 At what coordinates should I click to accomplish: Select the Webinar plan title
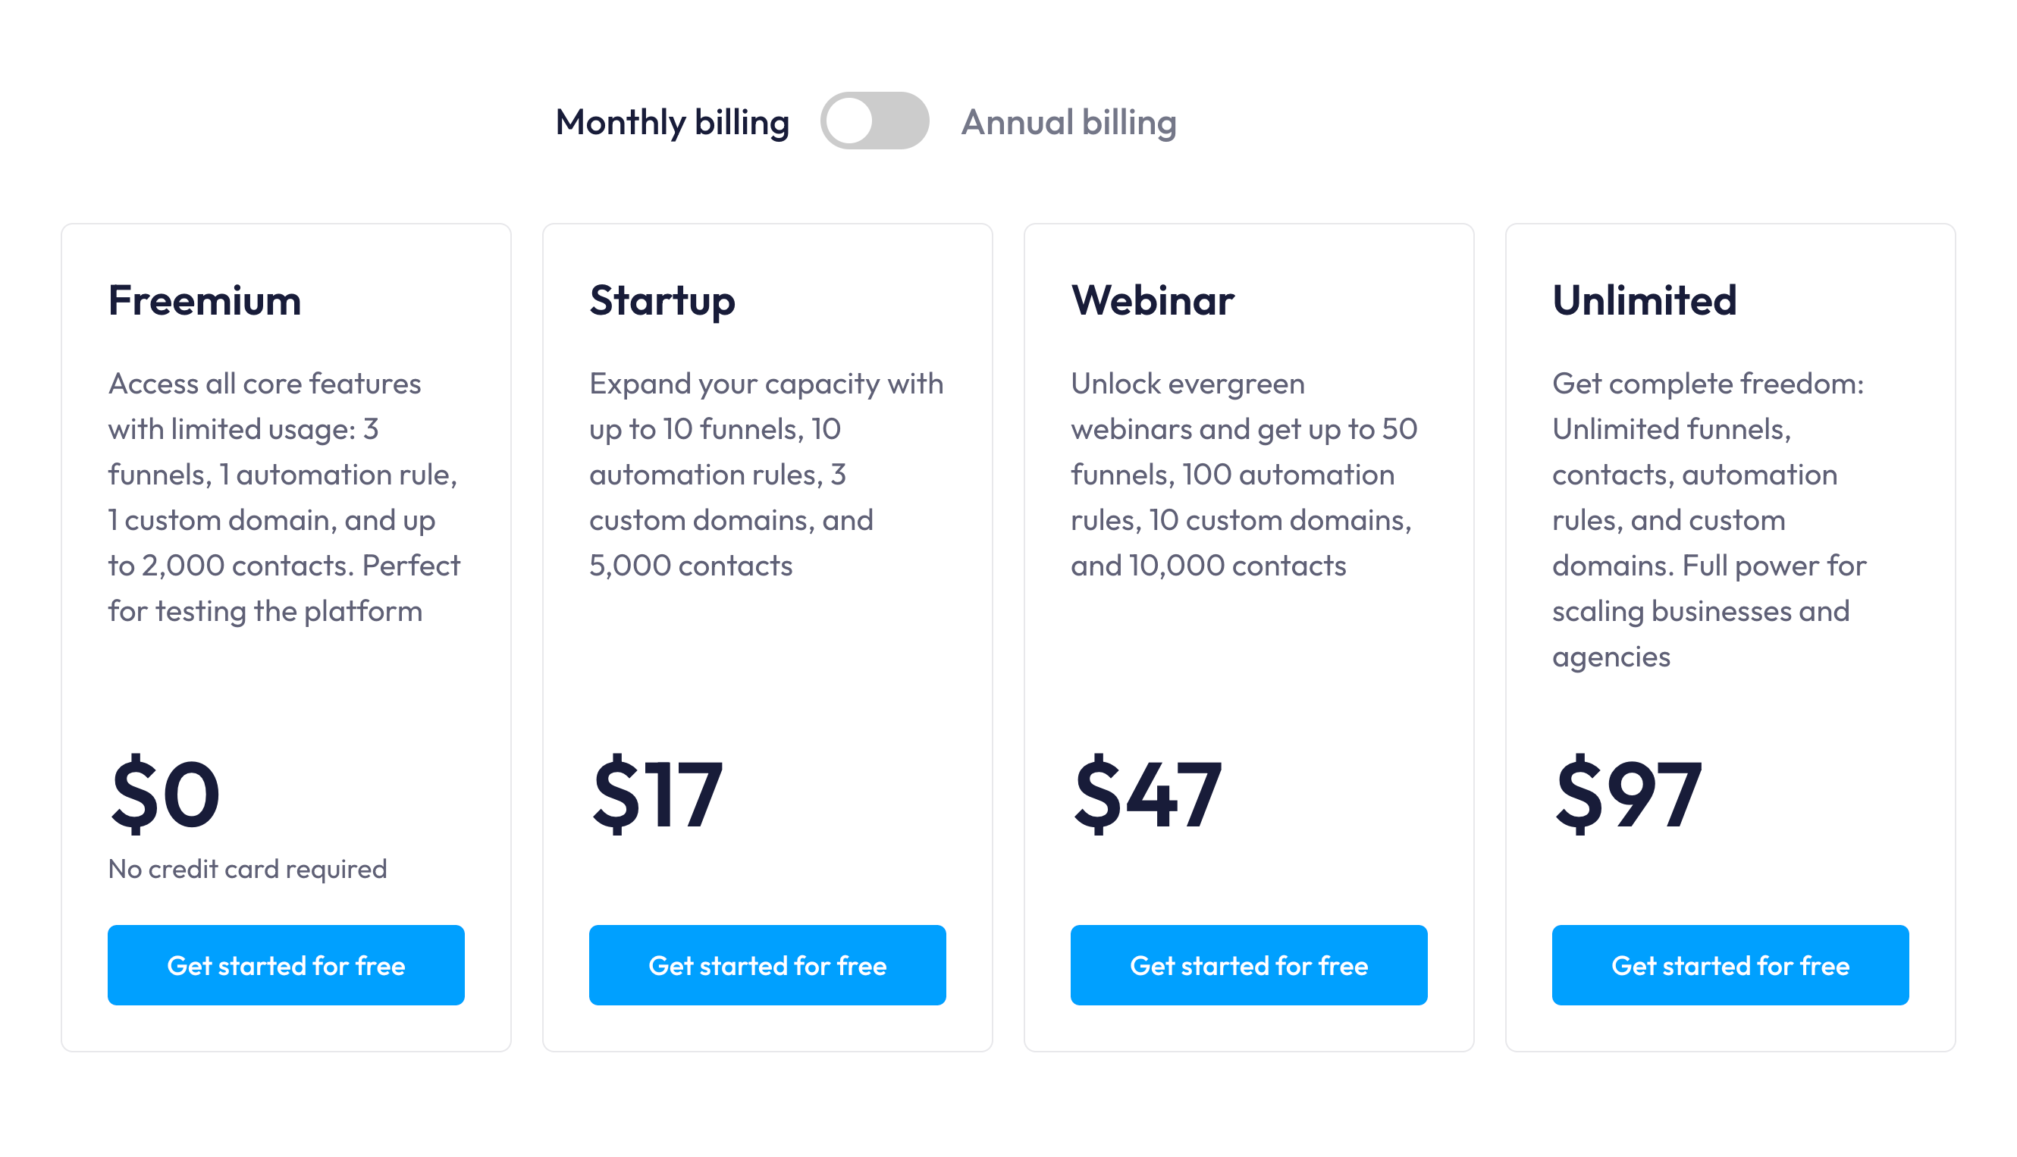point(1153,300)
